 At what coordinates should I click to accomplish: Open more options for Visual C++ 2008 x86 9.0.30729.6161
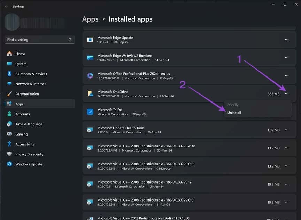(x=287, y=202)
